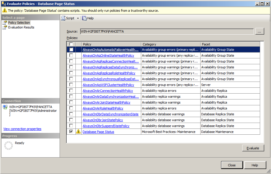
Task: Open the AlwaysOnAgOnlineStateHealthPolicy link
Action: point(108,55)
